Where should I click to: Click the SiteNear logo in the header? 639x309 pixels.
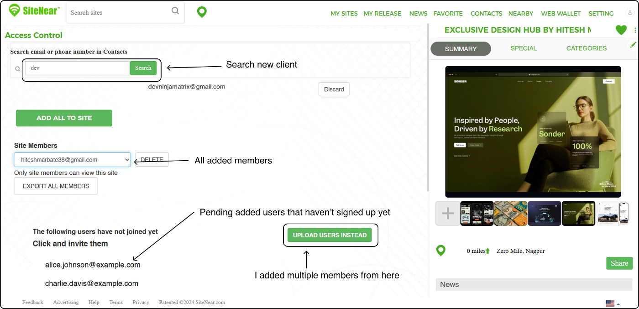(34, 11)
